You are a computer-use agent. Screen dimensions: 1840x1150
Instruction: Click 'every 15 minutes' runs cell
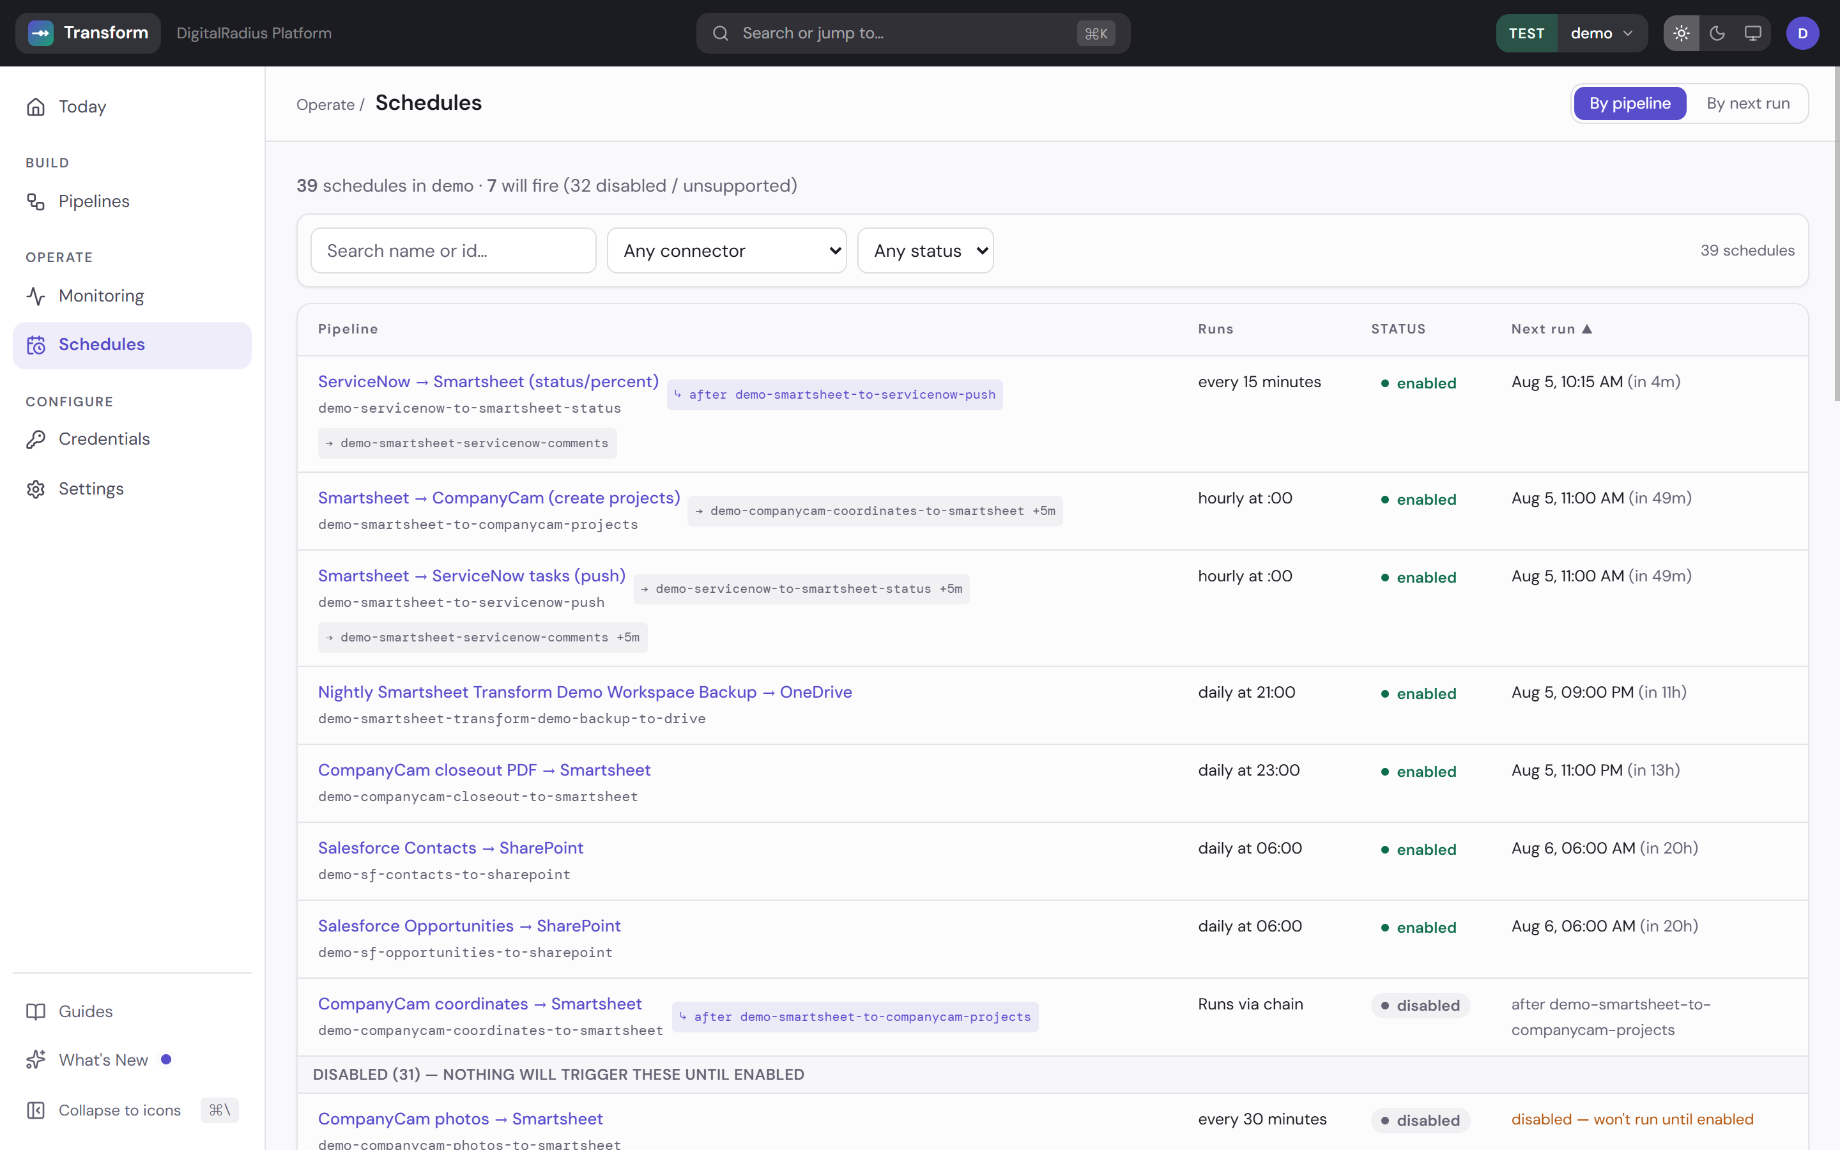[x=1259, y=382]
